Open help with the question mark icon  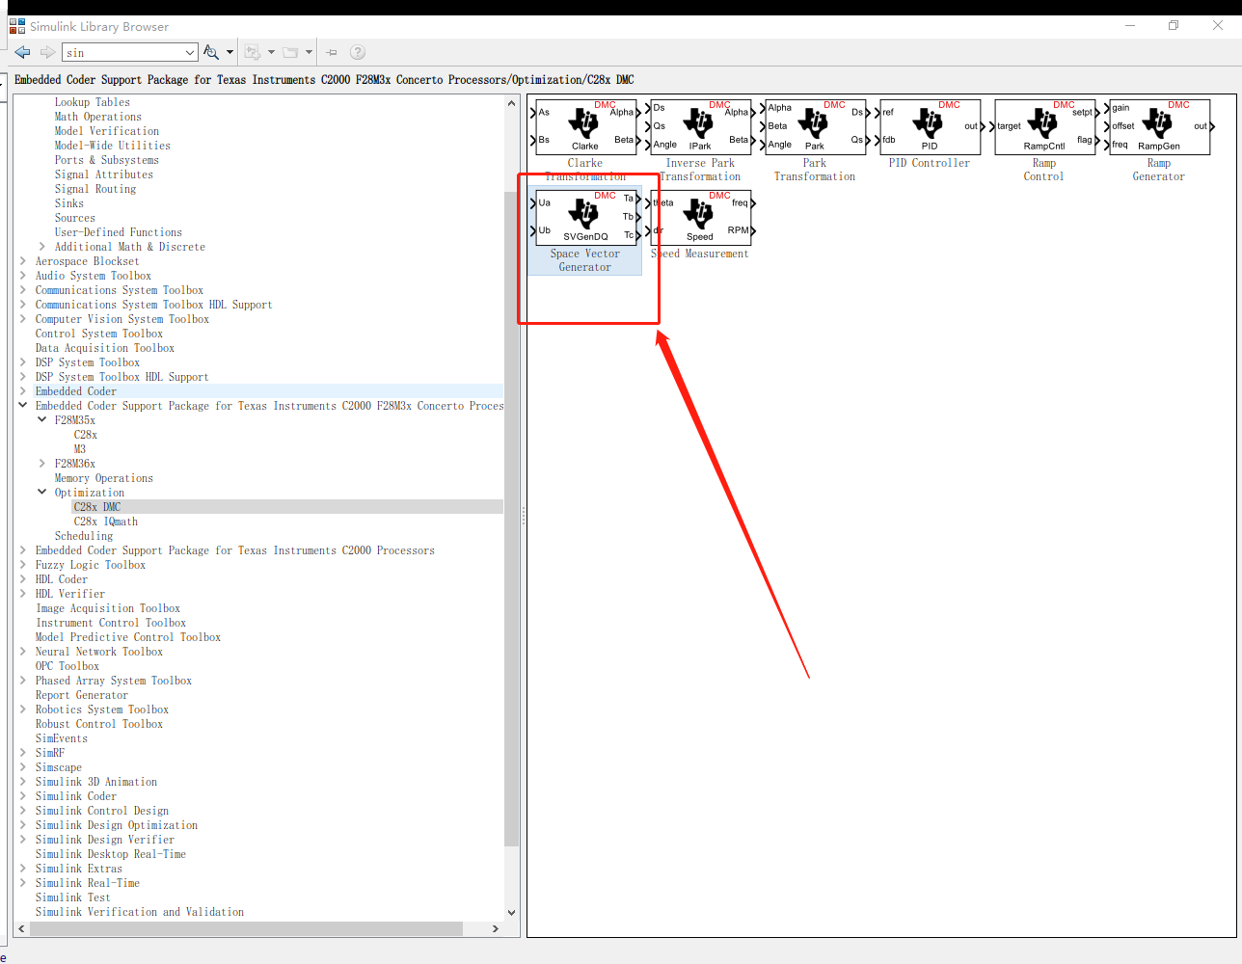click(x=358, y=52)
